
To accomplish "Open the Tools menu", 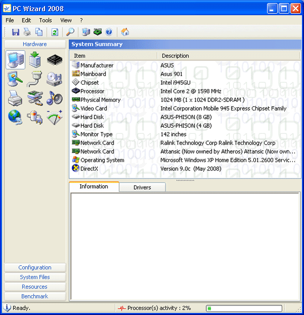I will pos(46,20).
